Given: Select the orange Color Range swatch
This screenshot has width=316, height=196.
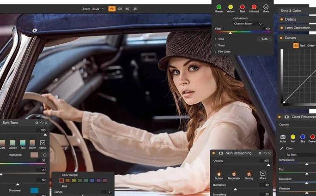Looking at the screenshot, I should 67,180.
